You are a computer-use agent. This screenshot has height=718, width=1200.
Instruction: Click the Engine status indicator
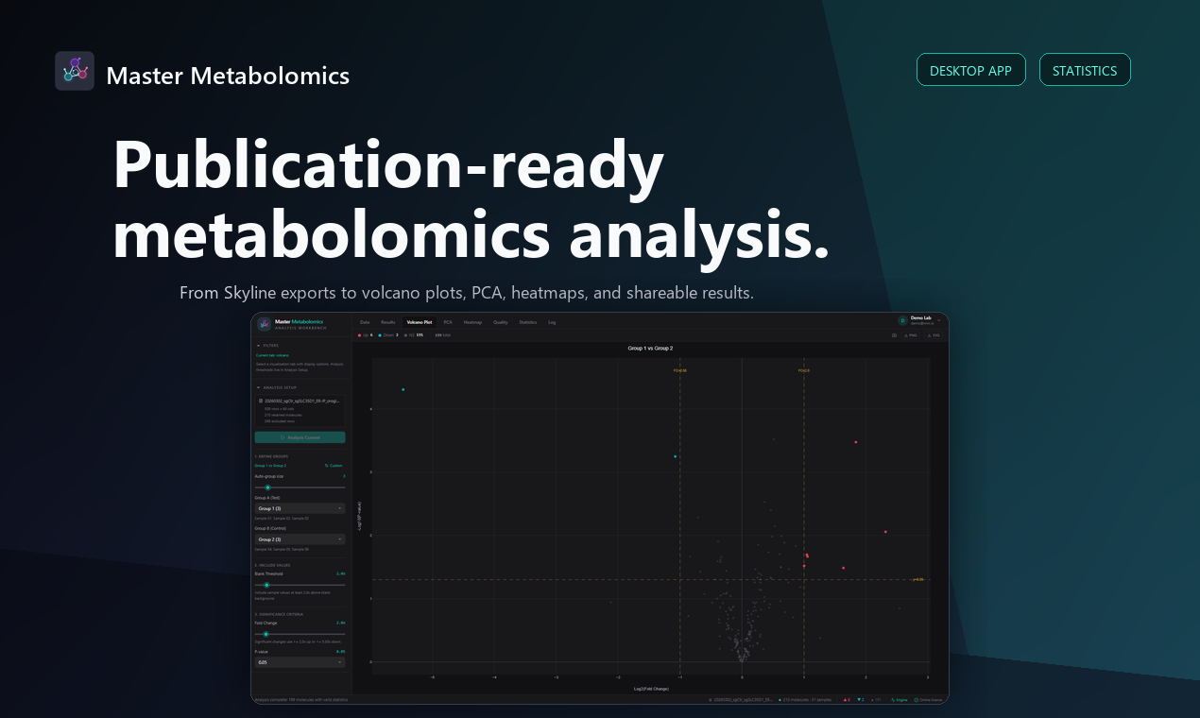[899, 700]
